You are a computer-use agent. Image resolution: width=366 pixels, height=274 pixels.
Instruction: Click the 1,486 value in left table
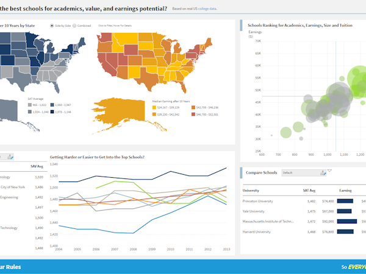click(x=39, y=187)
